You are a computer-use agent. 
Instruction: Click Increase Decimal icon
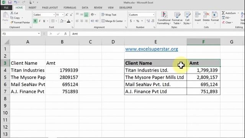[x=148, y=21]
